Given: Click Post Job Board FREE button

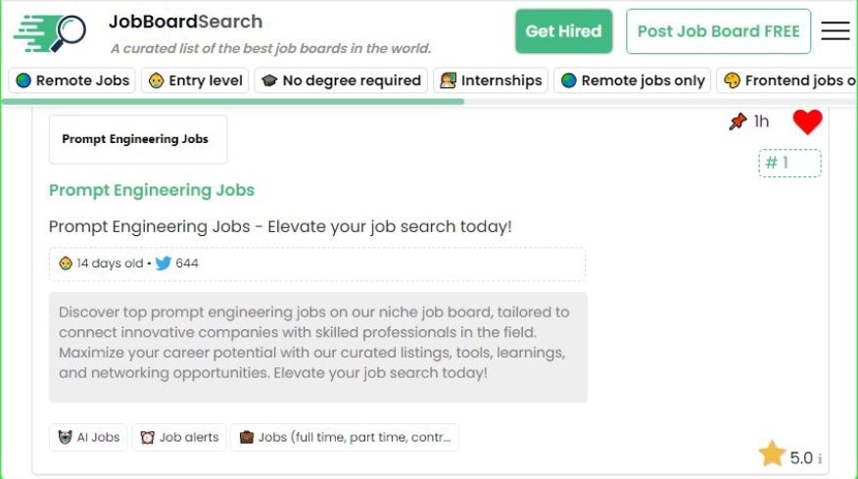Looking at the screenshot, I should click(718, 31).
